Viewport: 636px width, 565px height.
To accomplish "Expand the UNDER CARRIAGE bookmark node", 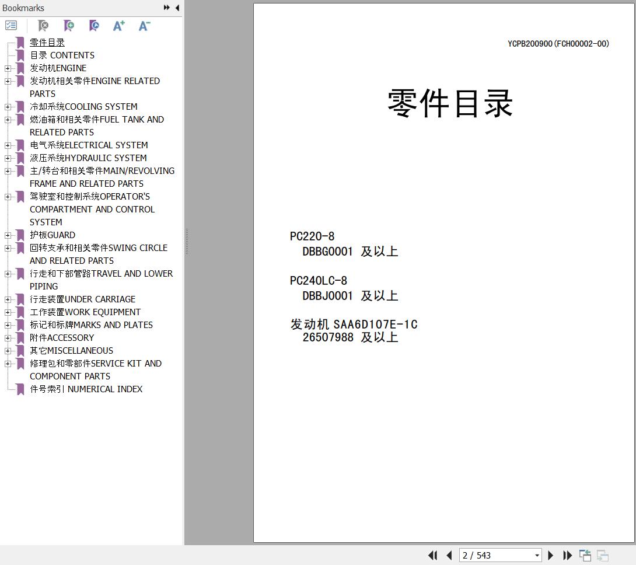I will (x=8, y=299).
